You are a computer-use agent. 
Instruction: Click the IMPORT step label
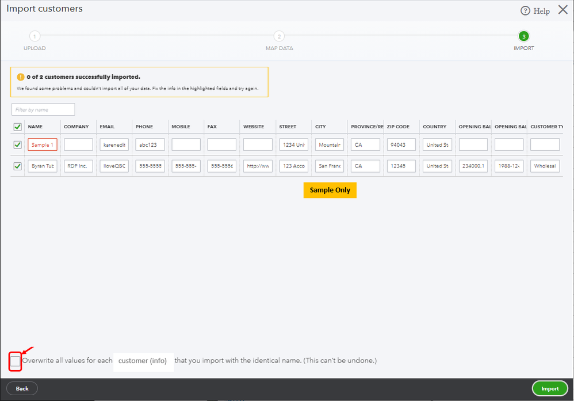pos(524,48)
